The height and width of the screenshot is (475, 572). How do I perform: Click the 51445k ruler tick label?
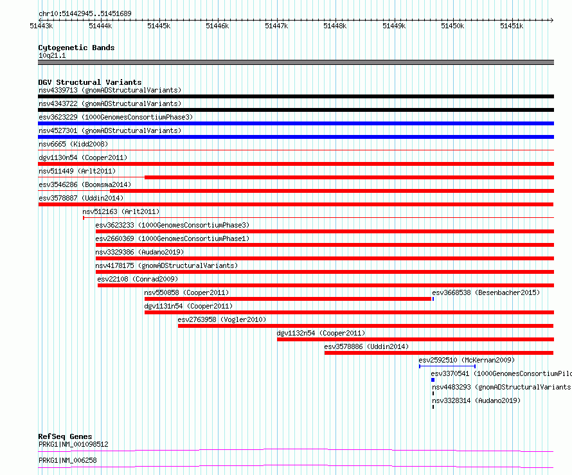pos(159,26)
